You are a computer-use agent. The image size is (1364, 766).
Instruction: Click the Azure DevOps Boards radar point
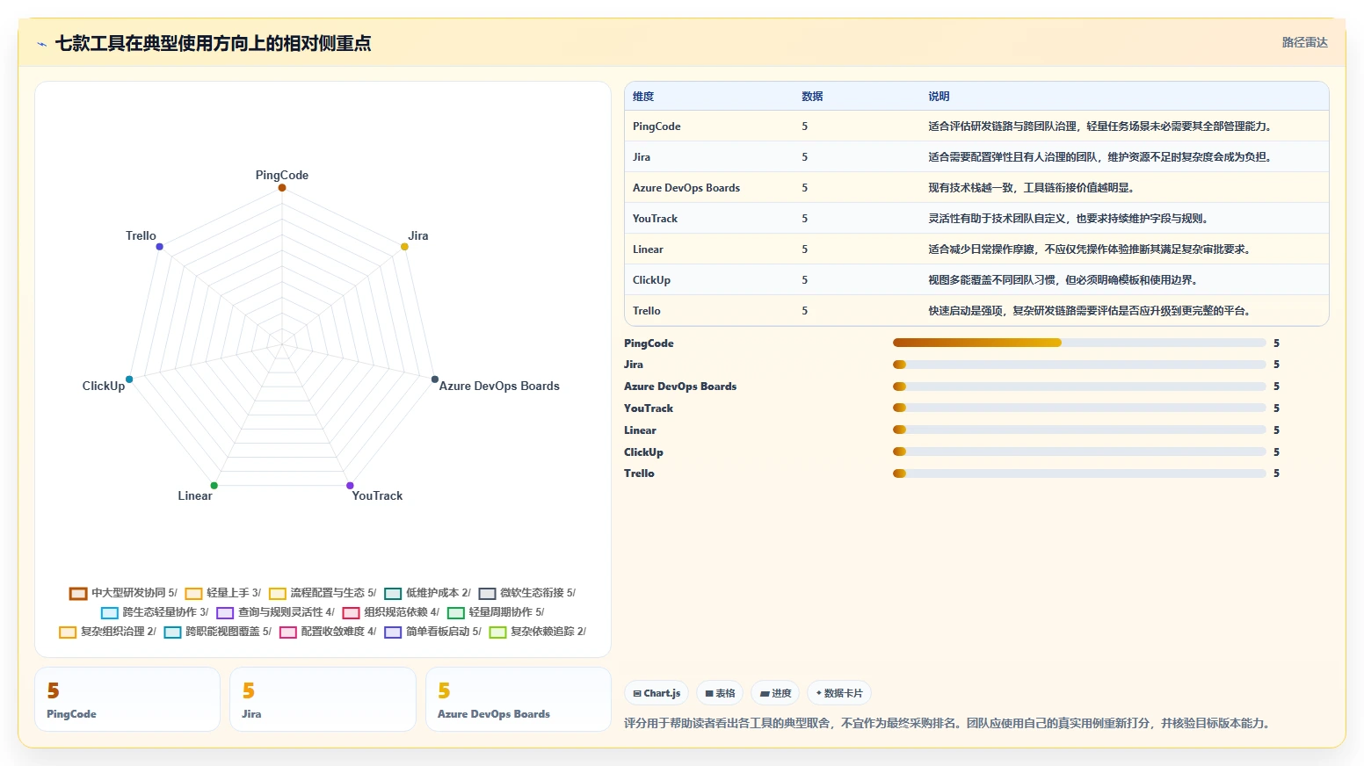pos(434,379)
